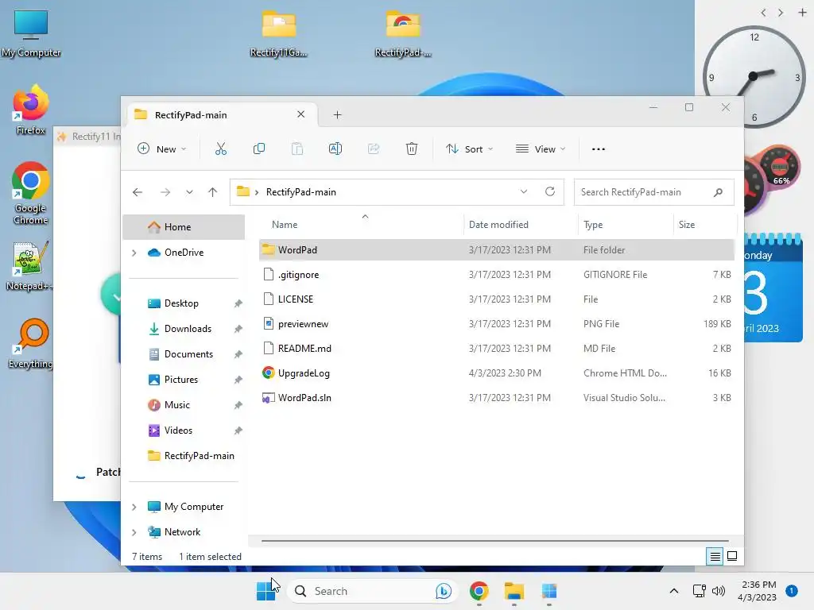Click the Rename icon in Explorer toolbar
Screen dimensions: 814x610
[335, 149]
